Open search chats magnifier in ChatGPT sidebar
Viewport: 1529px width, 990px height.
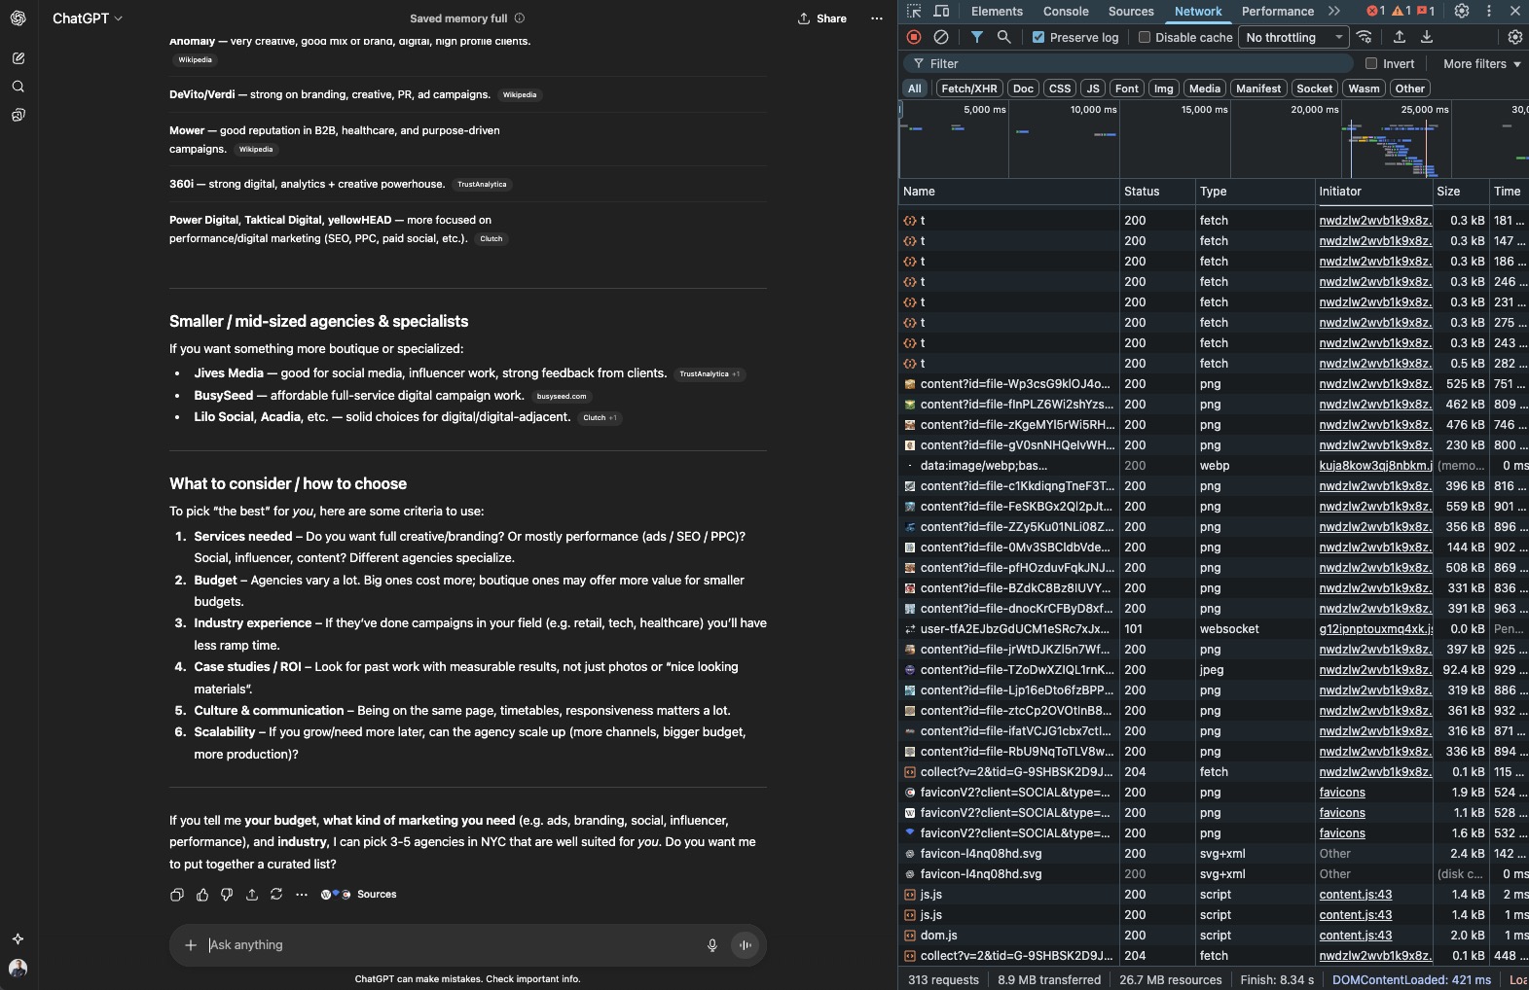[18, 87]
